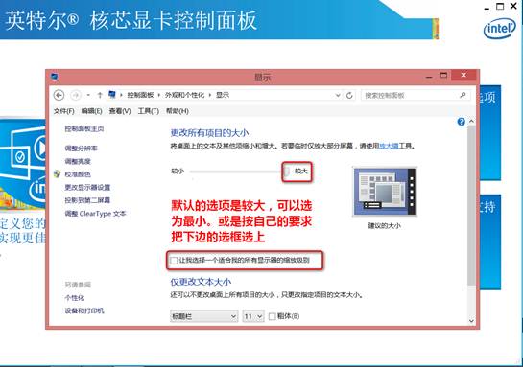
Task: Maximize the Display window
Action: pos(443,76)
